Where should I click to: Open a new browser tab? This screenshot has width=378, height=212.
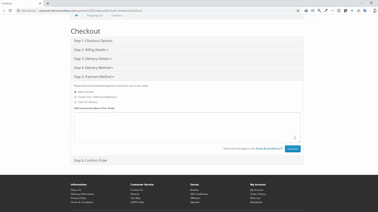(x=48, y=4)
